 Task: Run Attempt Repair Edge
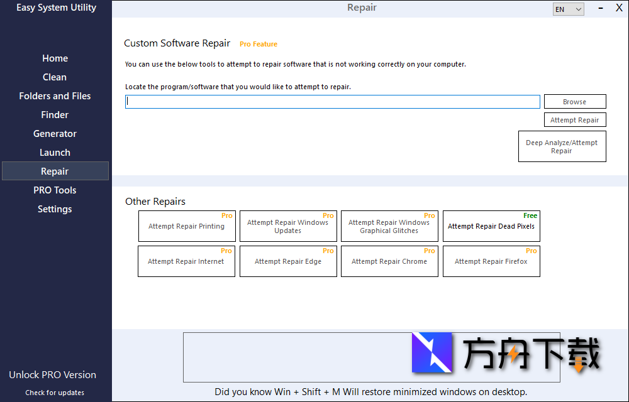287,261
